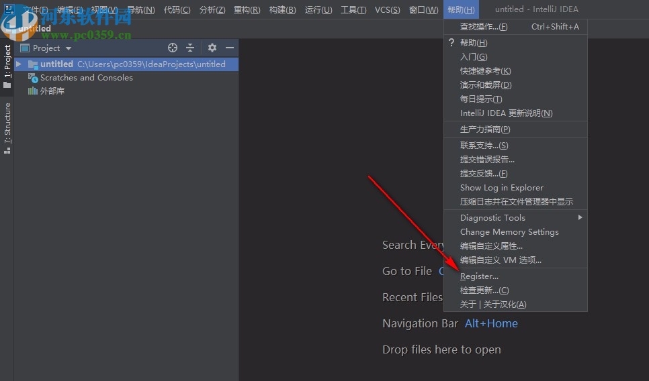Expand the Diagnostic Tools submenu arrow
The image size is (649, 381).
(x=580, y=217)
